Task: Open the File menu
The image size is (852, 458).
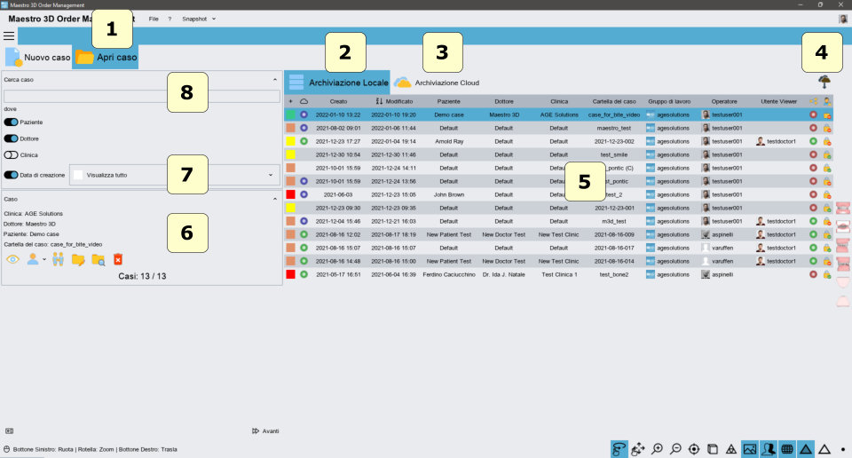Action: [x=154, y=19]
